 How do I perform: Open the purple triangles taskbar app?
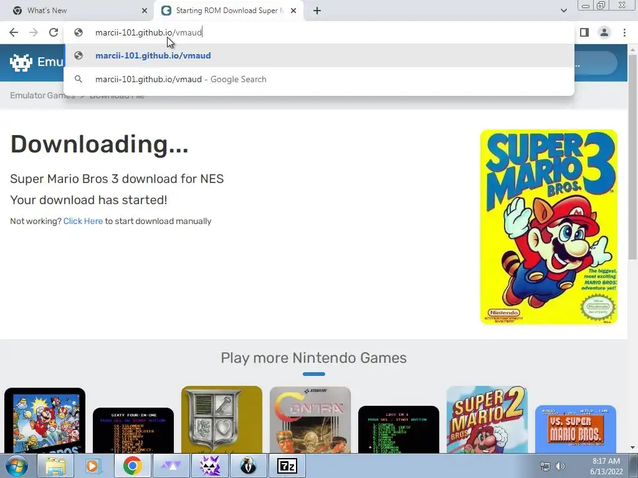pyautogui.click(x=171, y=466)
